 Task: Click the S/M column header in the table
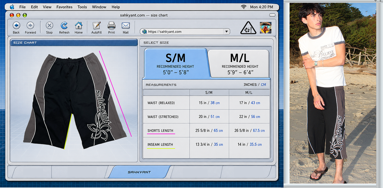209,92
